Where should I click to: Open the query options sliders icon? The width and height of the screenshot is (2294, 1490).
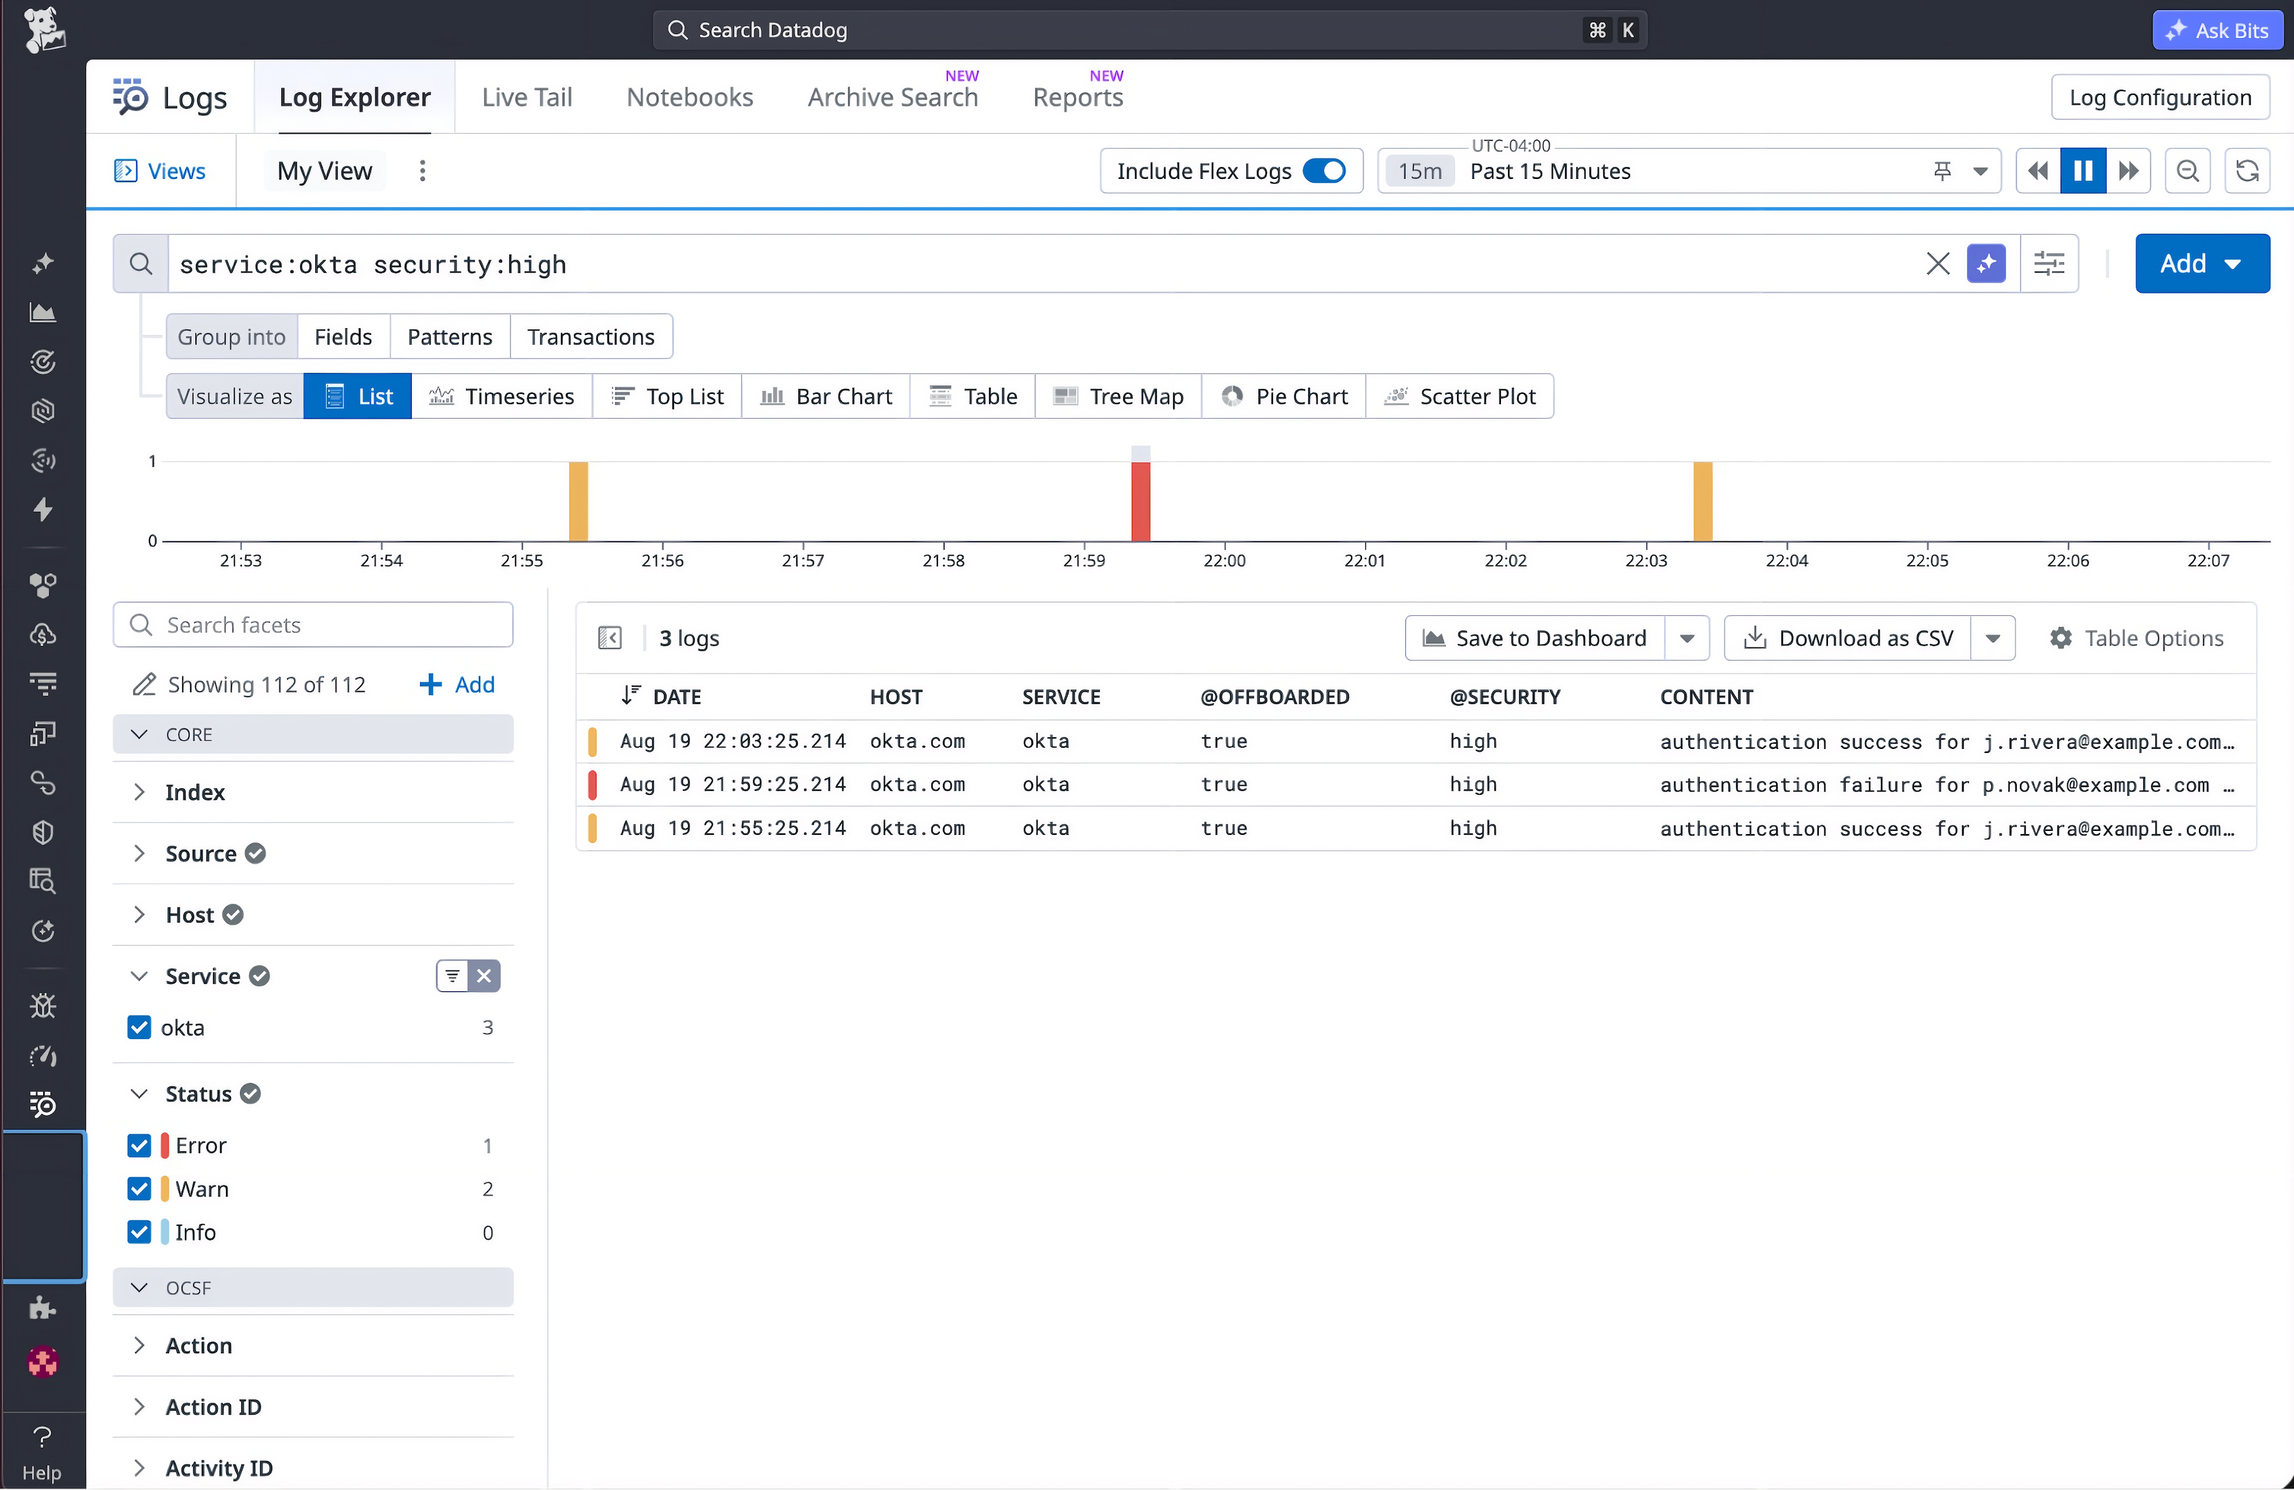(2049, 263)
